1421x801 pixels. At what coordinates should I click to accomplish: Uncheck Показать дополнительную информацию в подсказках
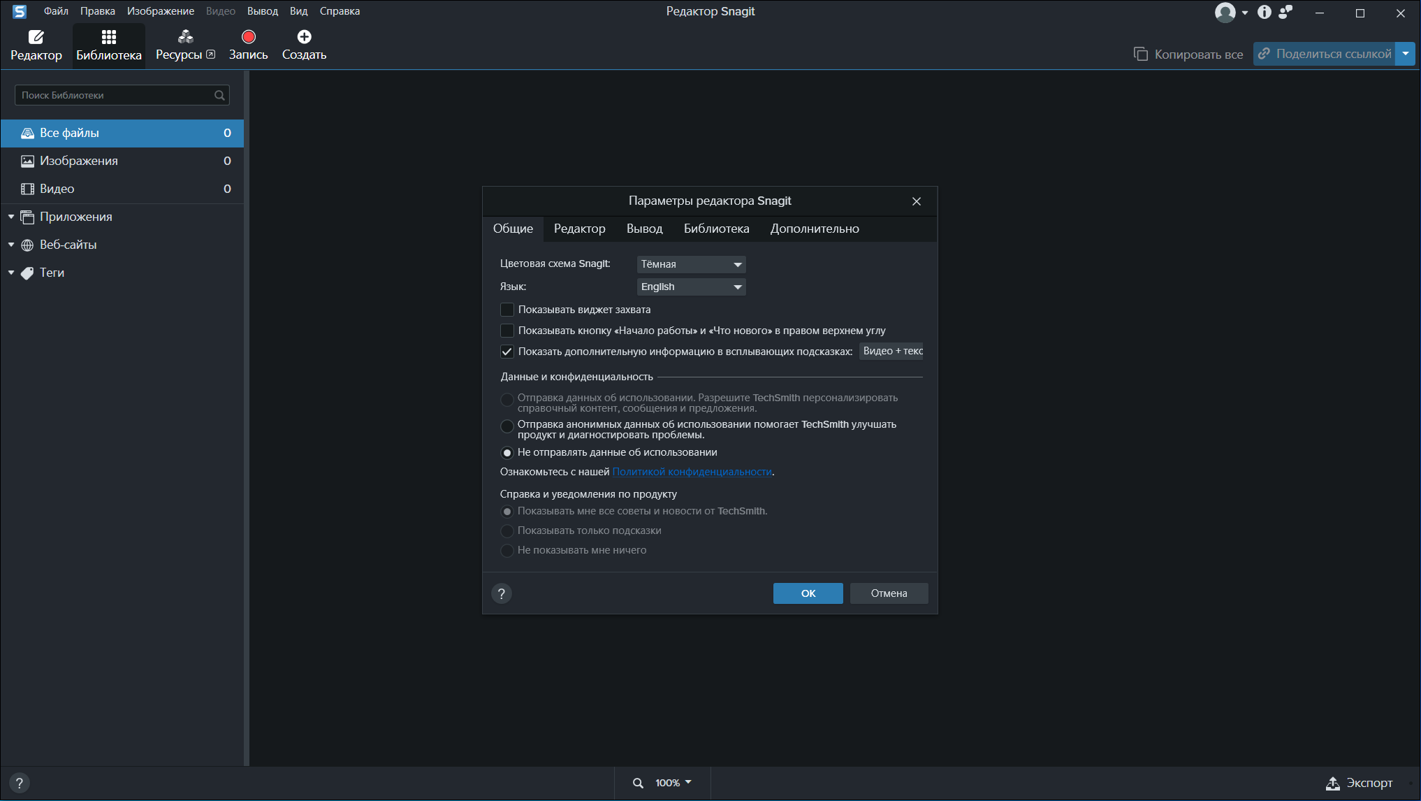(x=507, y=352)
